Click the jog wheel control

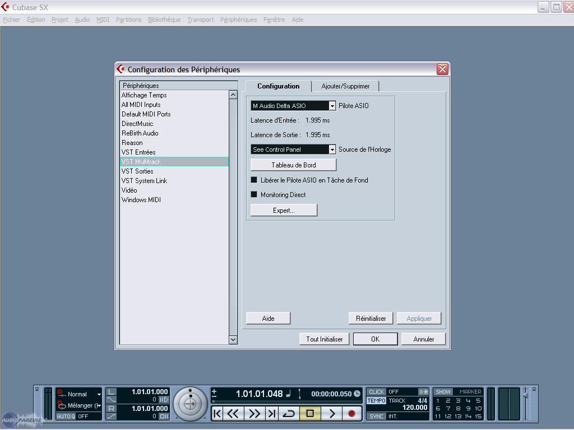pos(191,404)
